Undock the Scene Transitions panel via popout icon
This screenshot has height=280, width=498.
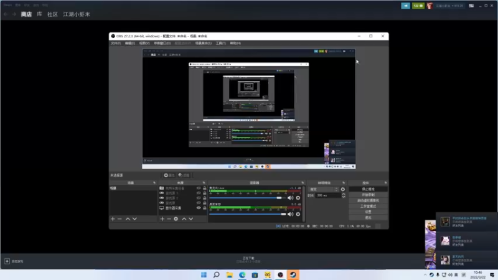[344, 183]
